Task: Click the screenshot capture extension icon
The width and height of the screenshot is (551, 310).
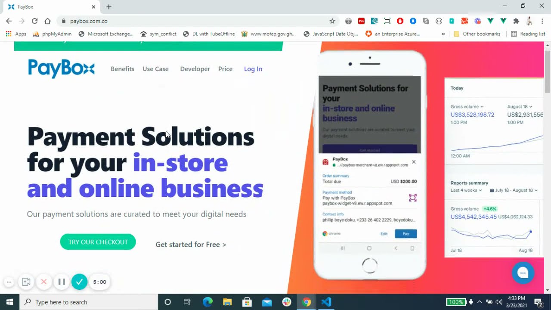Action: click(x=387, y=21)
